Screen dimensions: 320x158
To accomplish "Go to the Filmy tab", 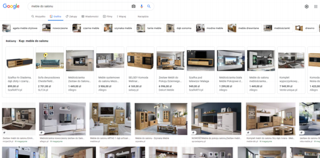I will pyautogui.click(x=108, y=17).
